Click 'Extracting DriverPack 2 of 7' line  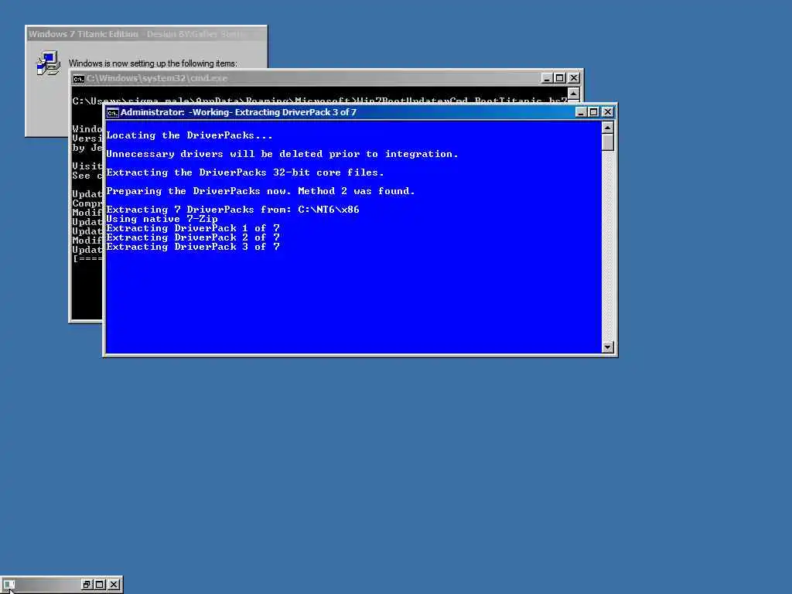193,237
